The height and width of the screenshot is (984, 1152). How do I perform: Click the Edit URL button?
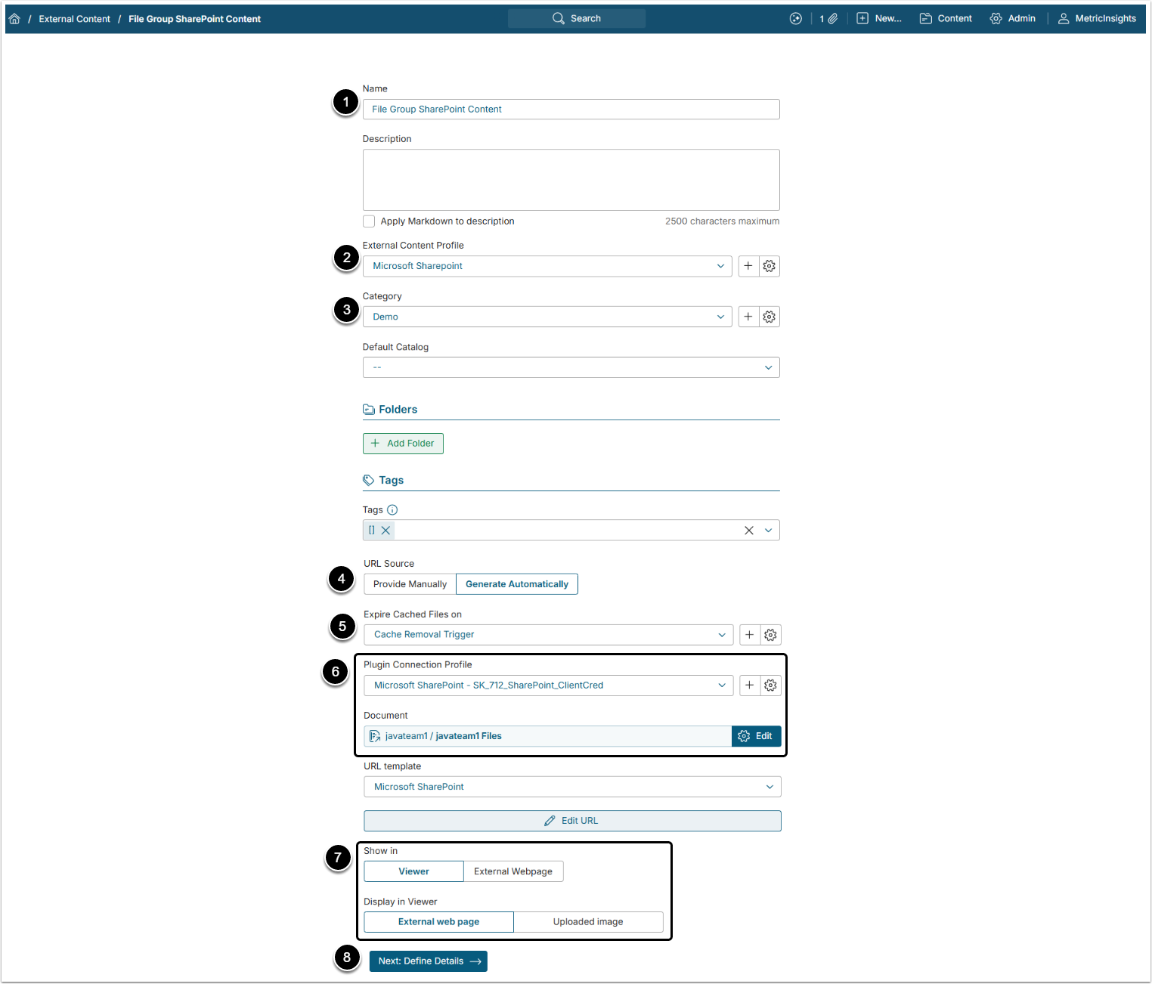point(573,821)
